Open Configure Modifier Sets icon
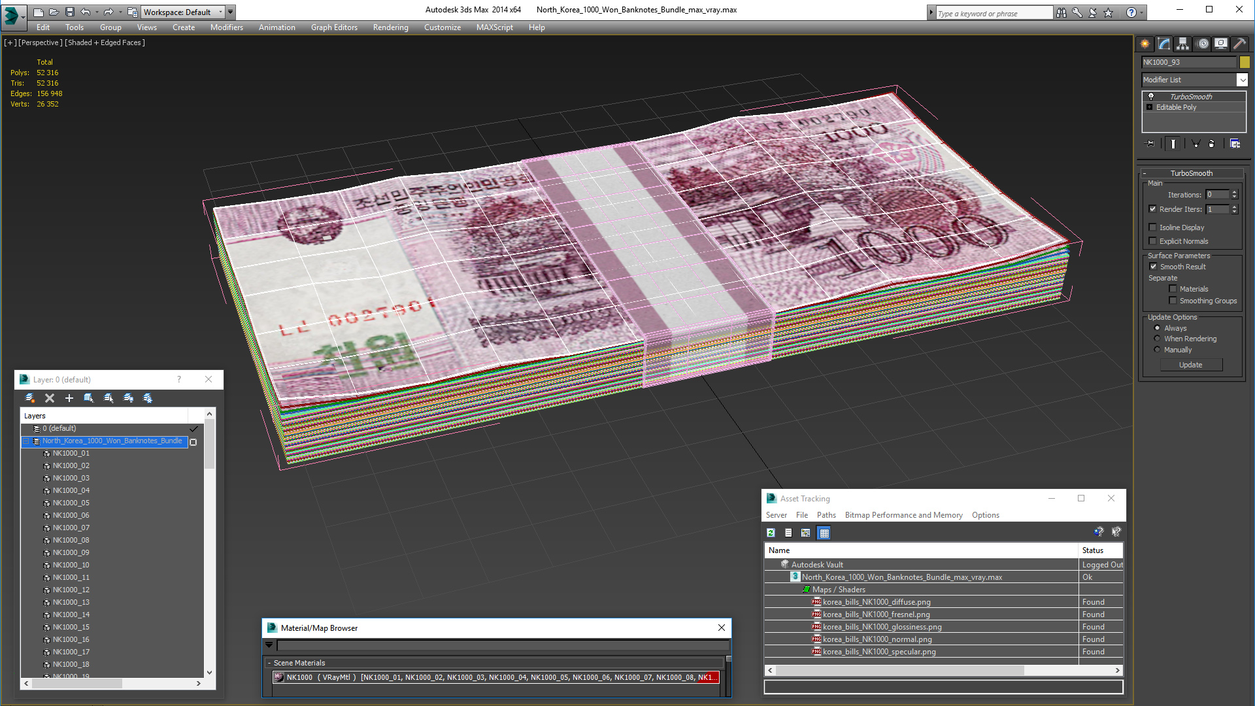The image size is (1255, 706). point(1235,144)
